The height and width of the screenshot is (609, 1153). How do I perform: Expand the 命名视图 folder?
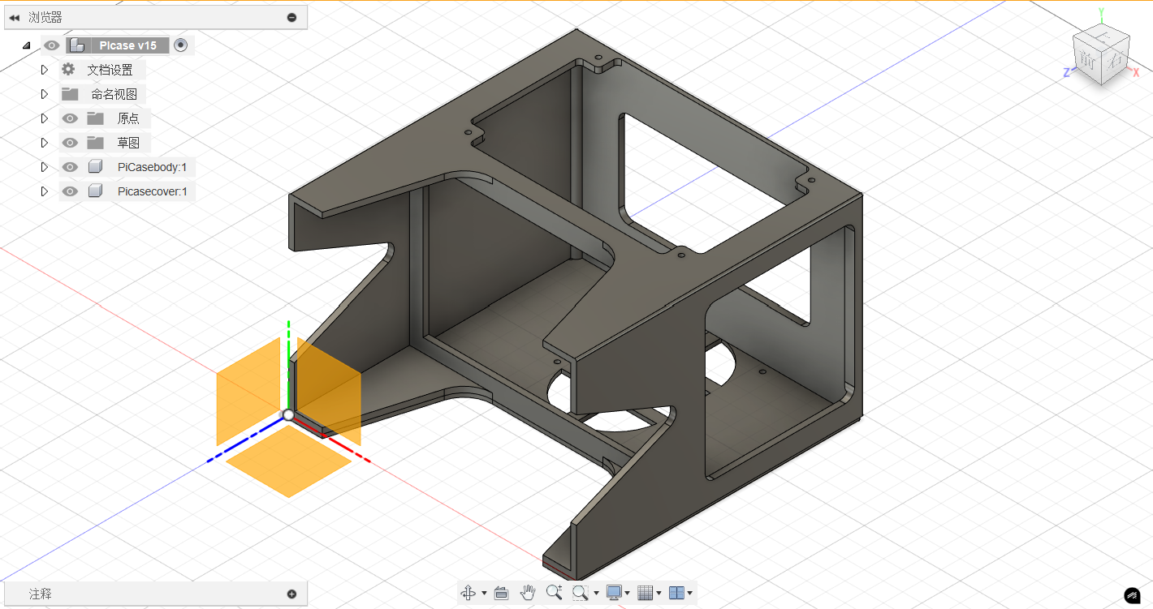[45, 94]
